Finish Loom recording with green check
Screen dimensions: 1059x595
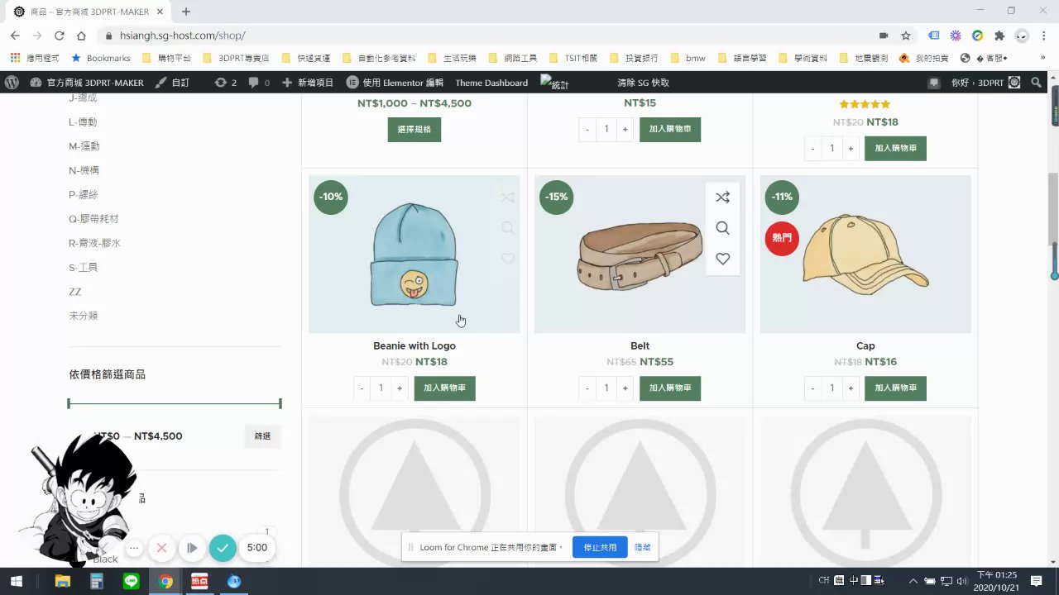pyautogui.click(x=223, y=547)
